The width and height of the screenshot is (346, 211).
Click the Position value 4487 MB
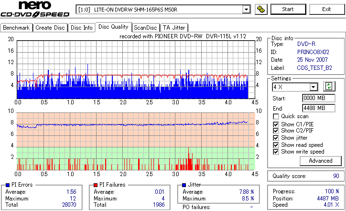click(x=328, y=199)
